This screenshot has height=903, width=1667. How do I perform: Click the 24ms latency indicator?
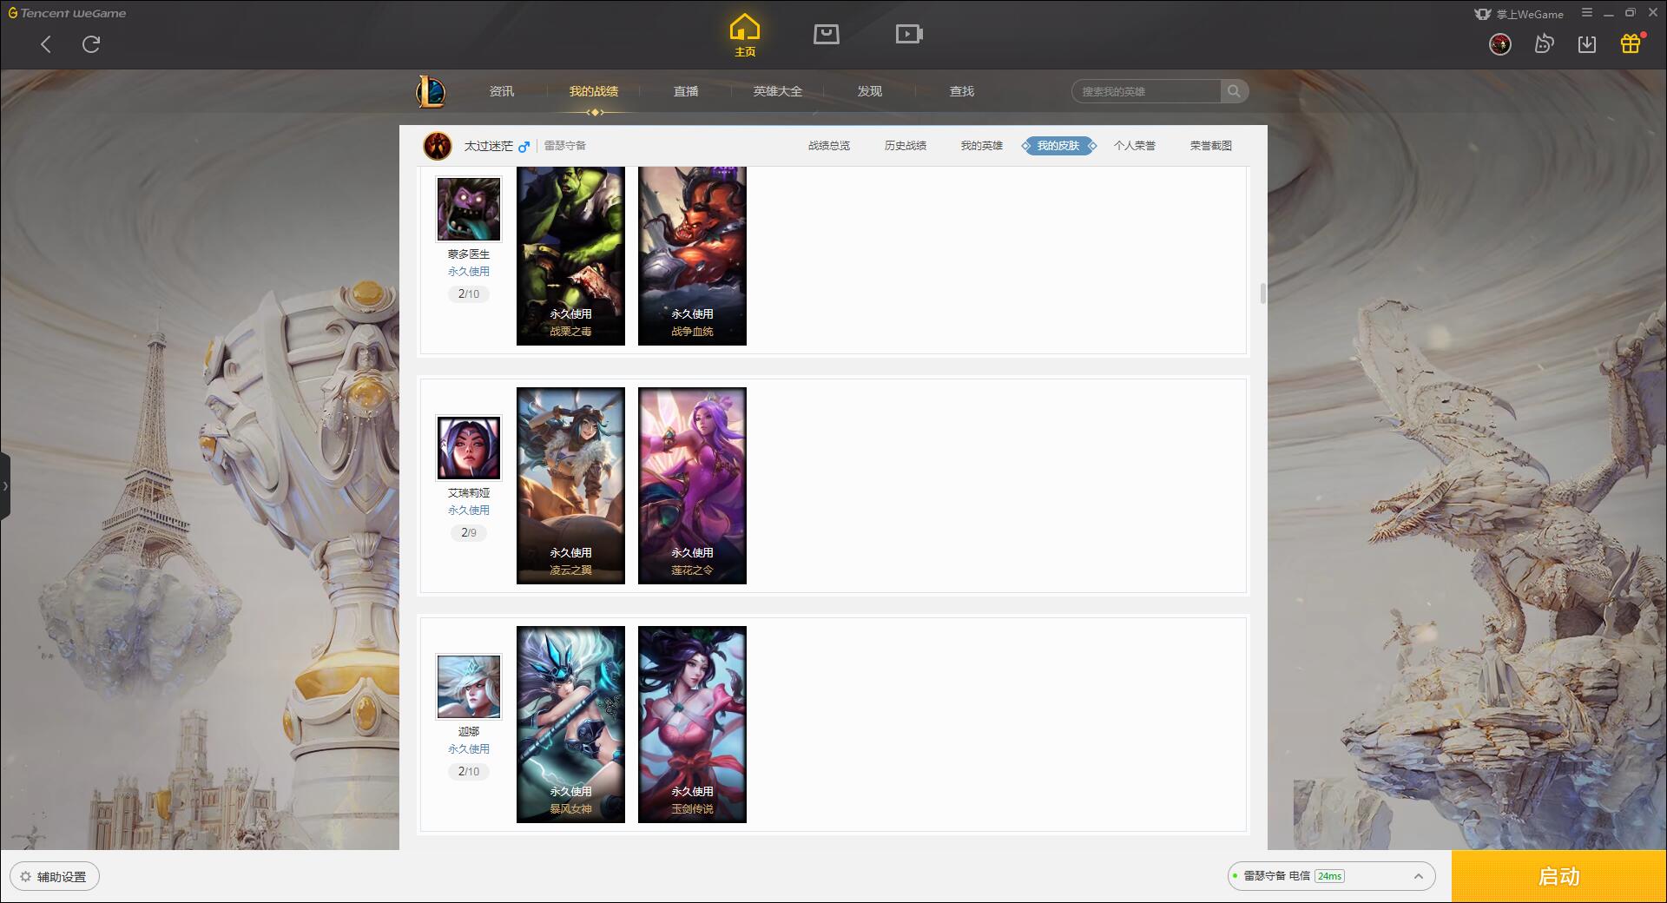tap(1329, 876)
